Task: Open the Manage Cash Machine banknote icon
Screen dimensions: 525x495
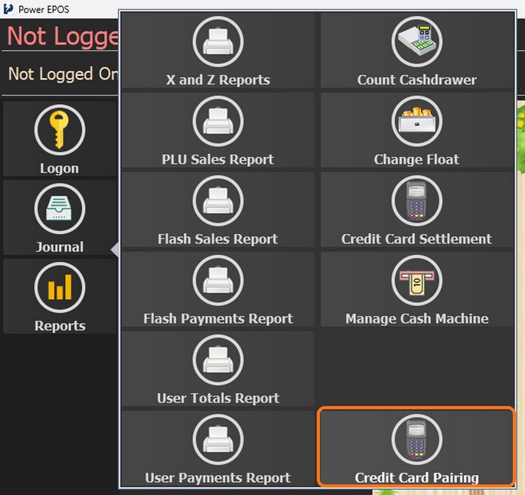Action: click(x=417, y=281)
